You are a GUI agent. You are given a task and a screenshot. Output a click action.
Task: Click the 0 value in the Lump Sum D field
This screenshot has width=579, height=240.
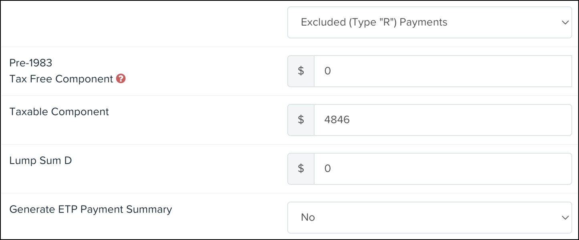point(327,169)
